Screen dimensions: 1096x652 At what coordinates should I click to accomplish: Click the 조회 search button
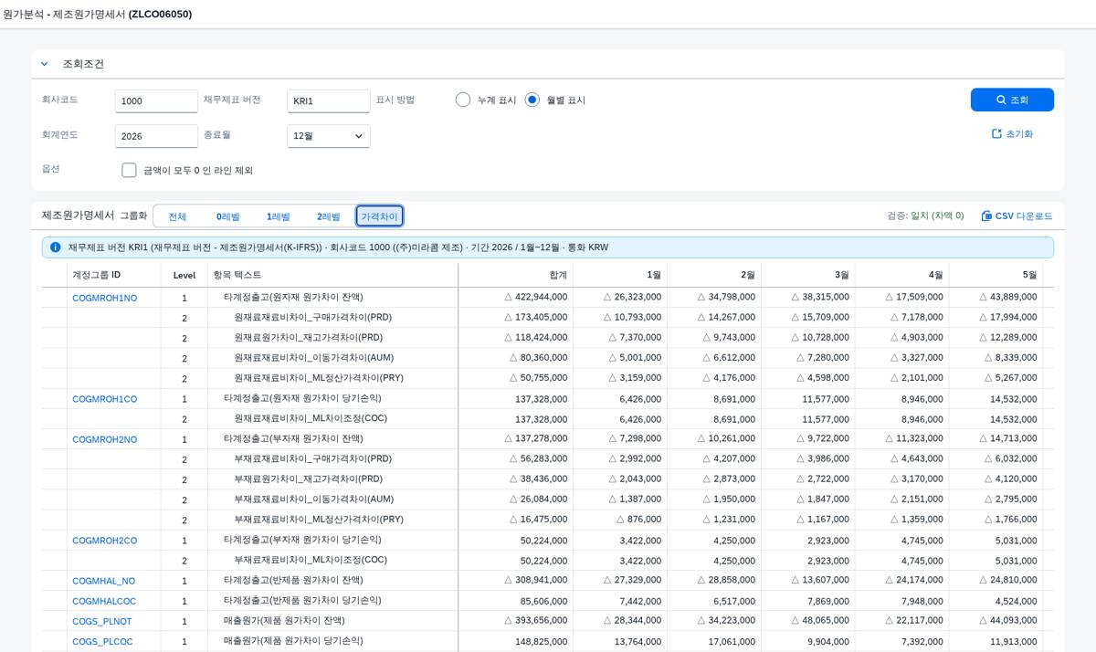1012,100
